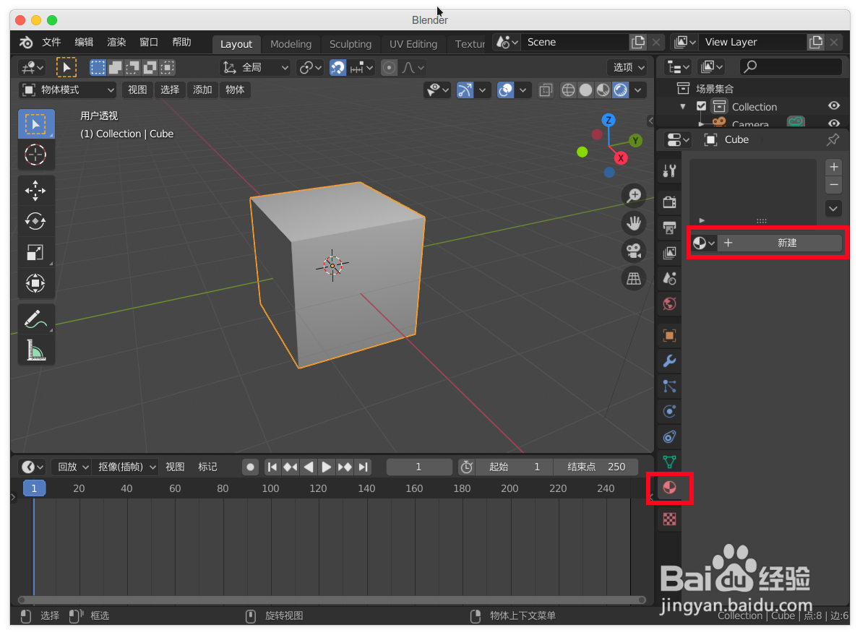Switch to UV Editing workspace tab
Viewport: 860px width, 635px height.
[413, 44]
